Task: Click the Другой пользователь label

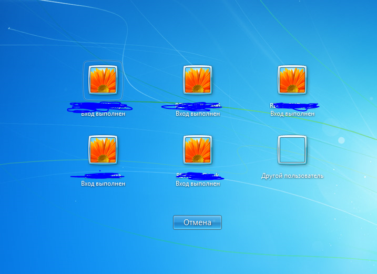Action: point(292,176)
